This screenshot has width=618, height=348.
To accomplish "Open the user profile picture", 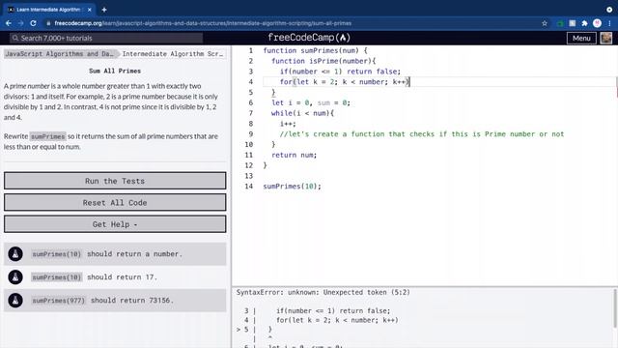I will 606,38.
